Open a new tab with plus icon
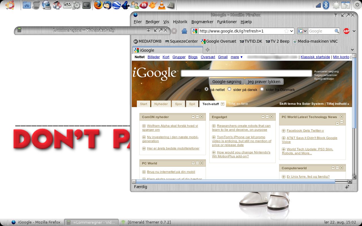362x226 pixels. coord(207,50)
